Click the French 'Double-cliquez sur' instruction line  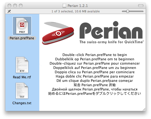pyautogui.click(x=95, y=63)
